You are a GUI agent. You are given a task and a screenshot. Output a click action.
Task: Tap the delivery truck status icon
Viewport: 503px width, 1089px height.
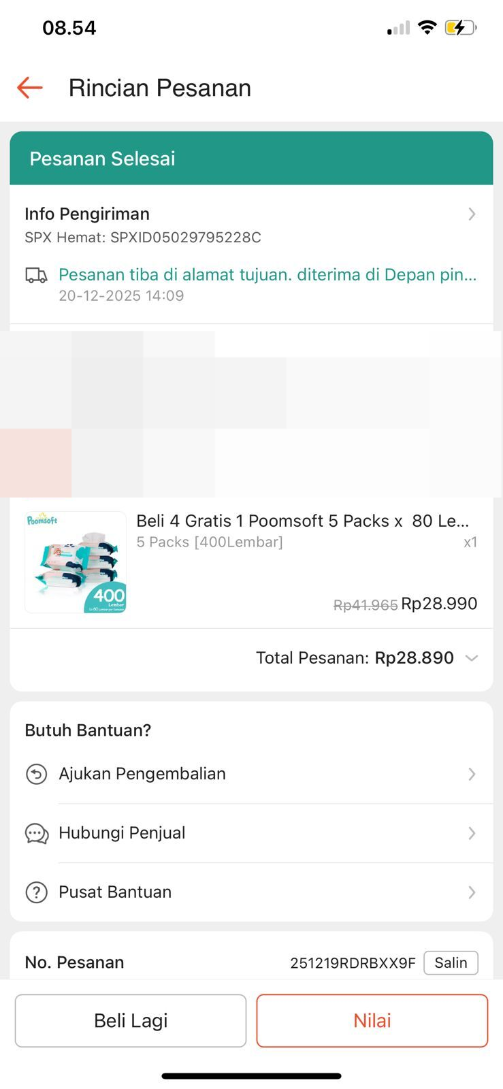pos(36,275)
